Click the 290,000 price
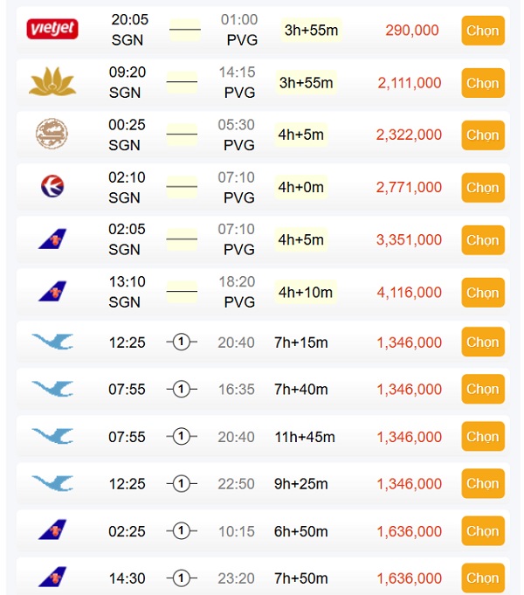 coord(411,31)
